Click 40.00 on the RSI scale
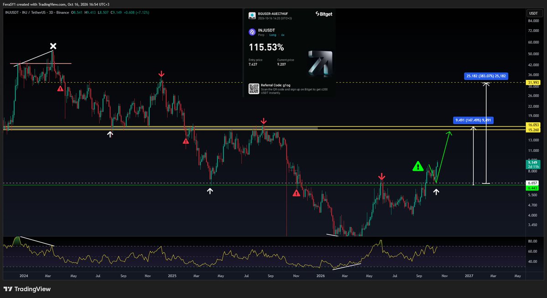547x298 pixels. point(532,261)
